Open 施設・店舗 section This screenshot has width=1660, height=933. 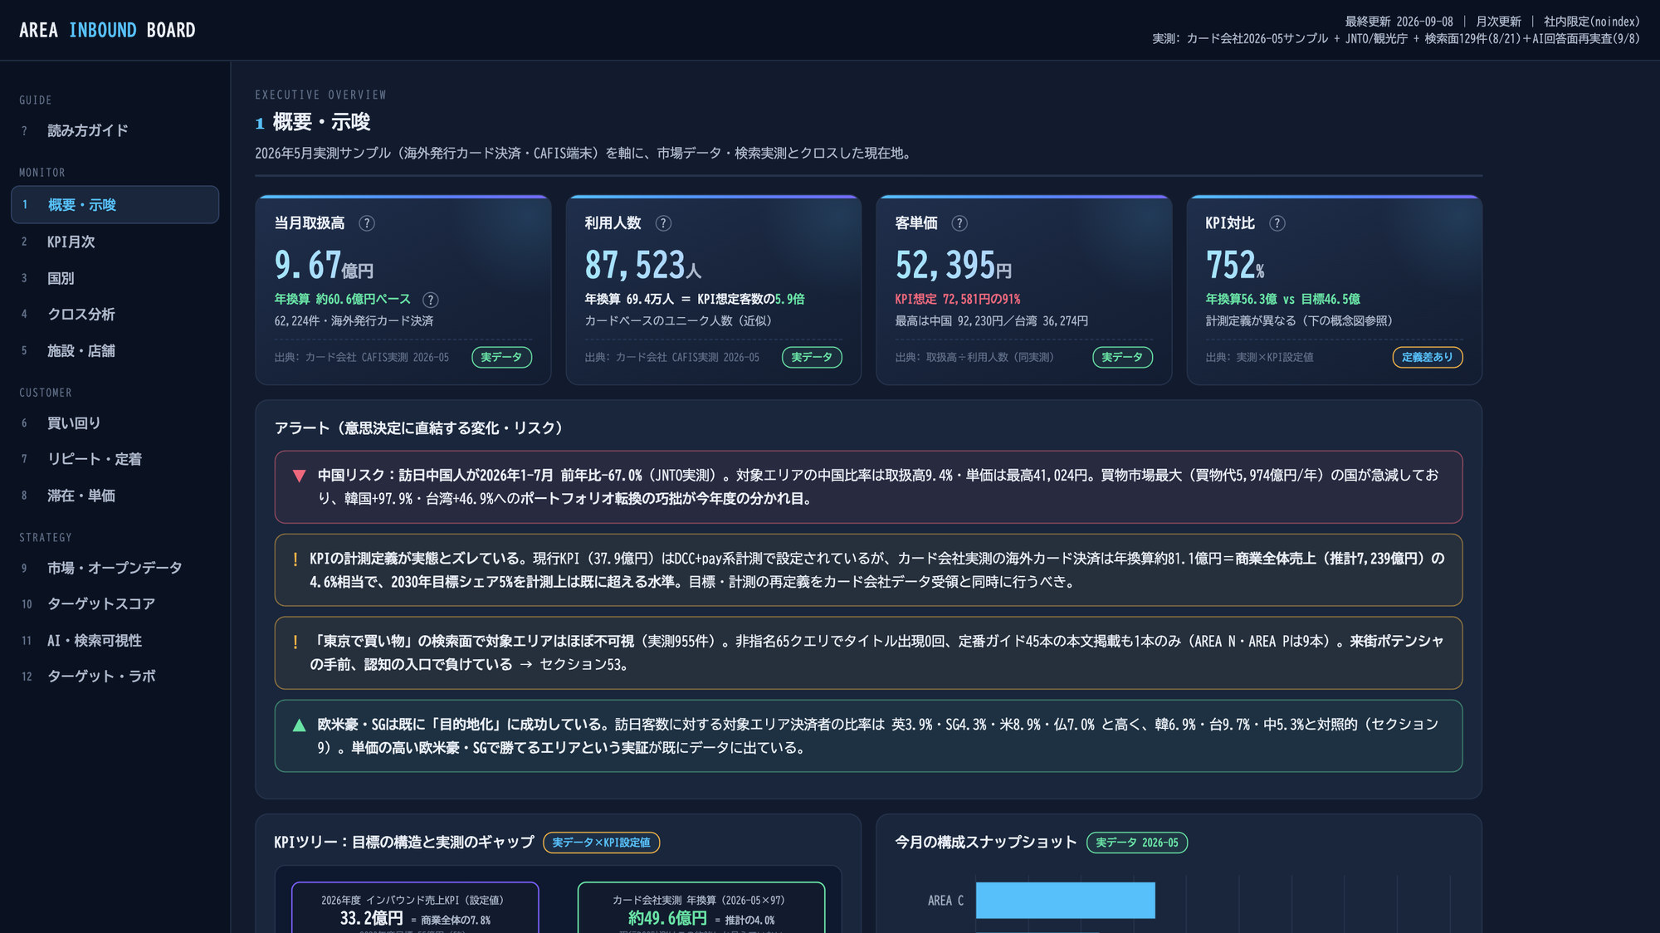(115, 350)
